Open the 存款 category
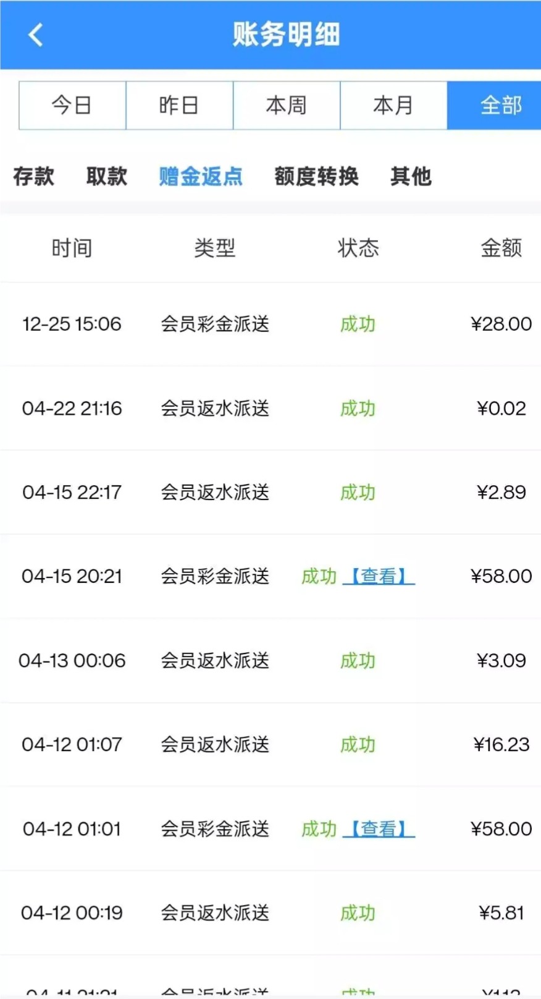 tap(34, 177)
